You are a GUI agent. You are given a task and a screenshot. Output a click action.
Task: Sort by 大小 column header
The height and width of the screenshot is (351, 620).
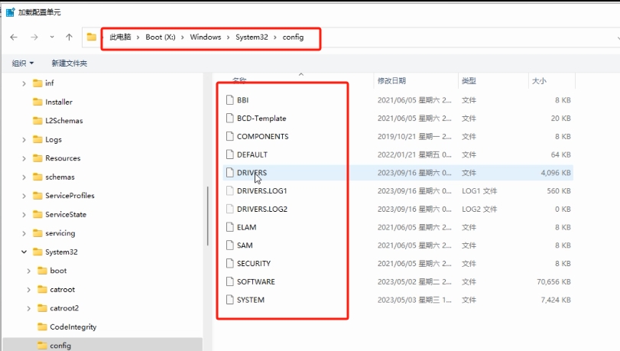[539, 81]
